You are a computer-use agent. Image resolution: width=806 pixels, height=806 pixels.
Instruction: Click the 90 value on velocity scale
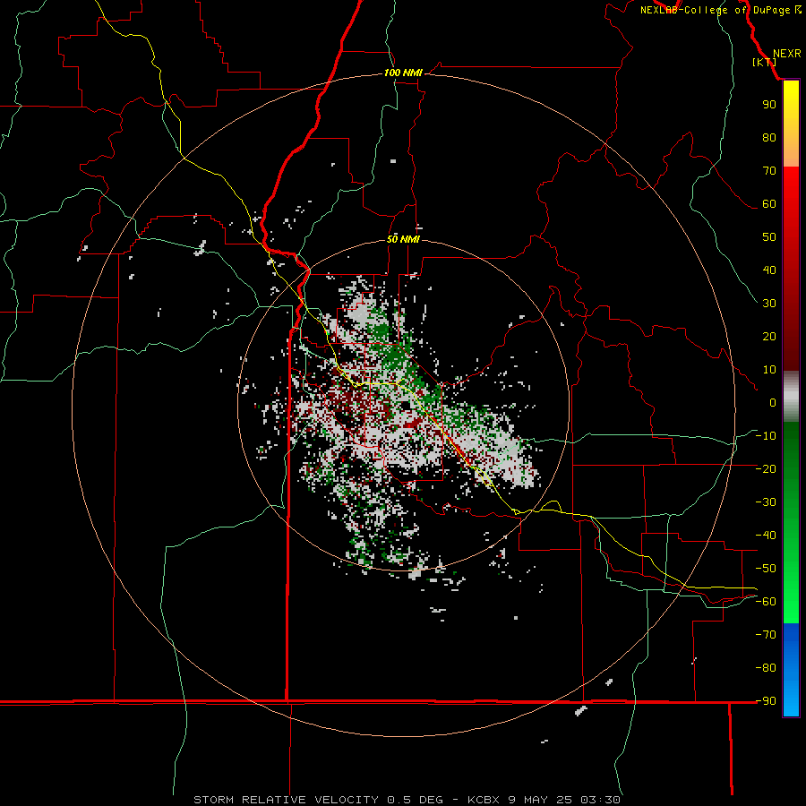pyautogui.click(x=769, y=105)
